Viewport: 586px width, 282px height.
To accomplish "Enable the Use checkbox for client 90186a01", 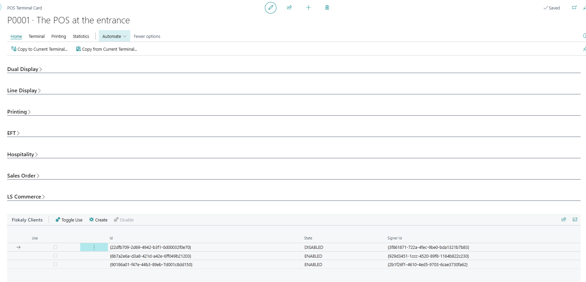I will (x=55, y=264).
